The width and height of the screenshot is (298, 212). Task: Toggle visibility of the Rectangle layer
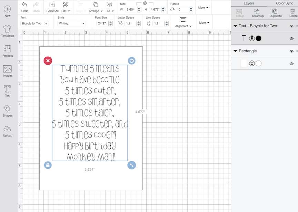tap(291, 51)
